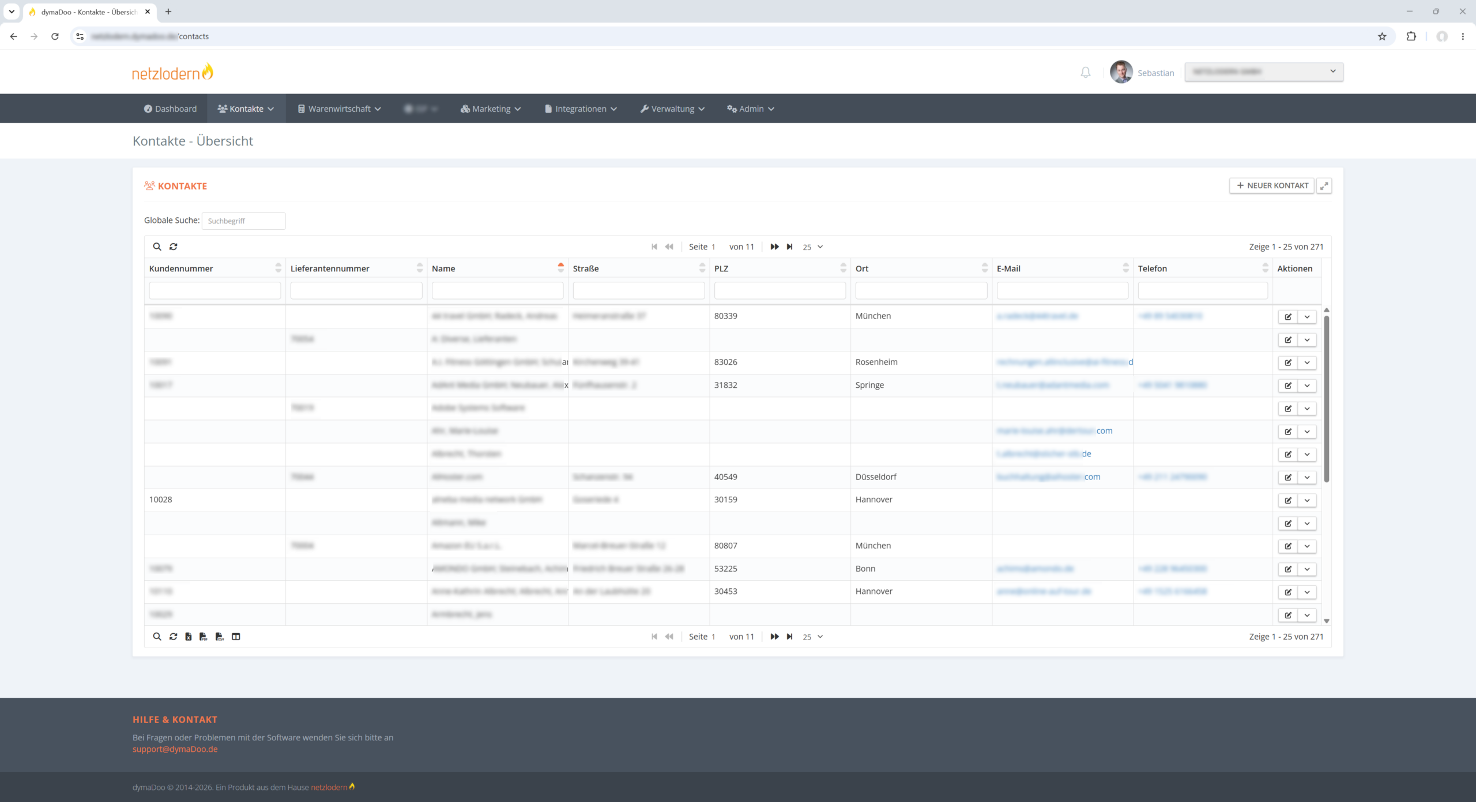This screenshot has width=1476, height=802.
Task: Export contacts as CSV
Action: 220,637
